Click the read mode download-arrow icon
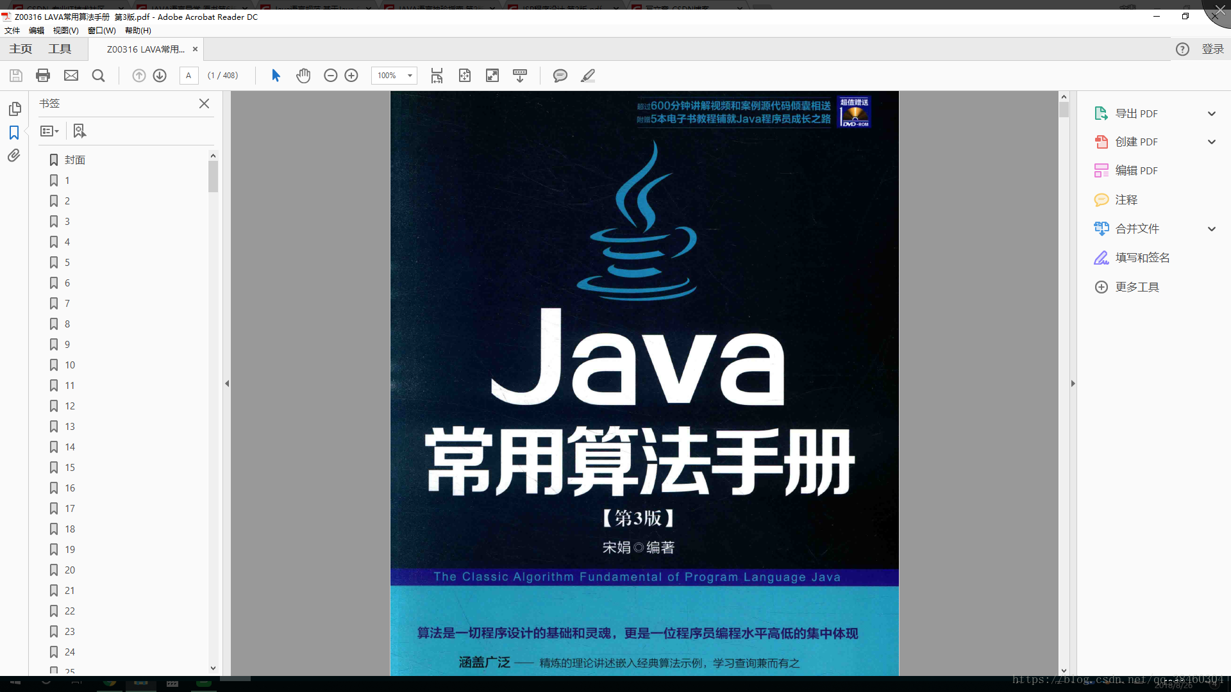The width and height of the screenshot is (1231, 692). (520, 76)
